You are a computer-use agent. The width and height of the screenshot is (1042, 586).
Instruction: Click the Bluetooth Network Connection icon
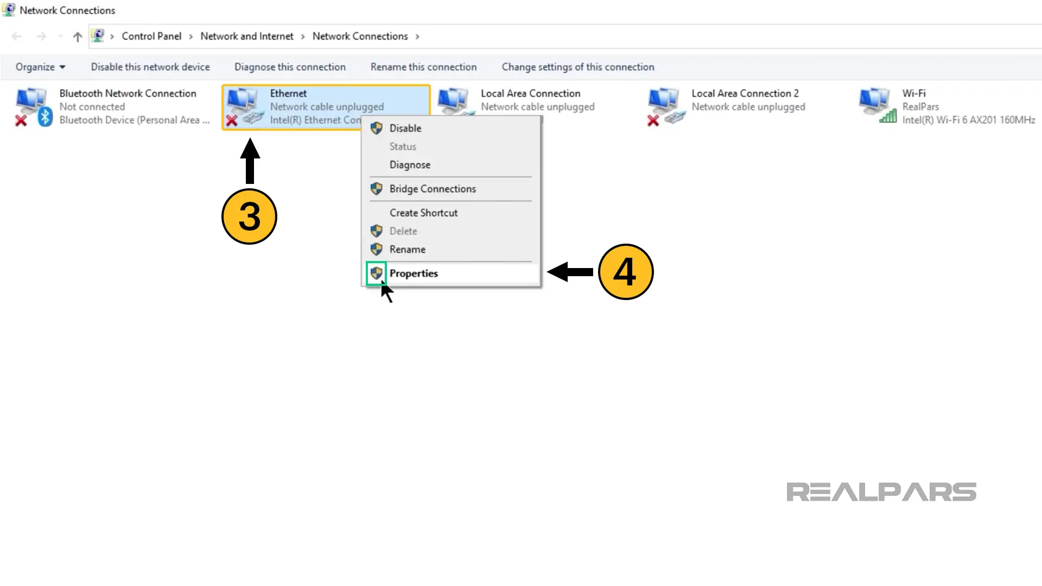(x=33, y=106)
